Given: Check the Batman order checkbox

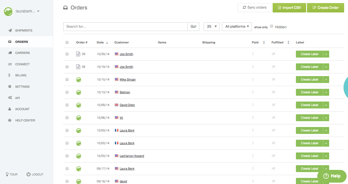Looking at the screenshot, I should (x=67, y=92).
